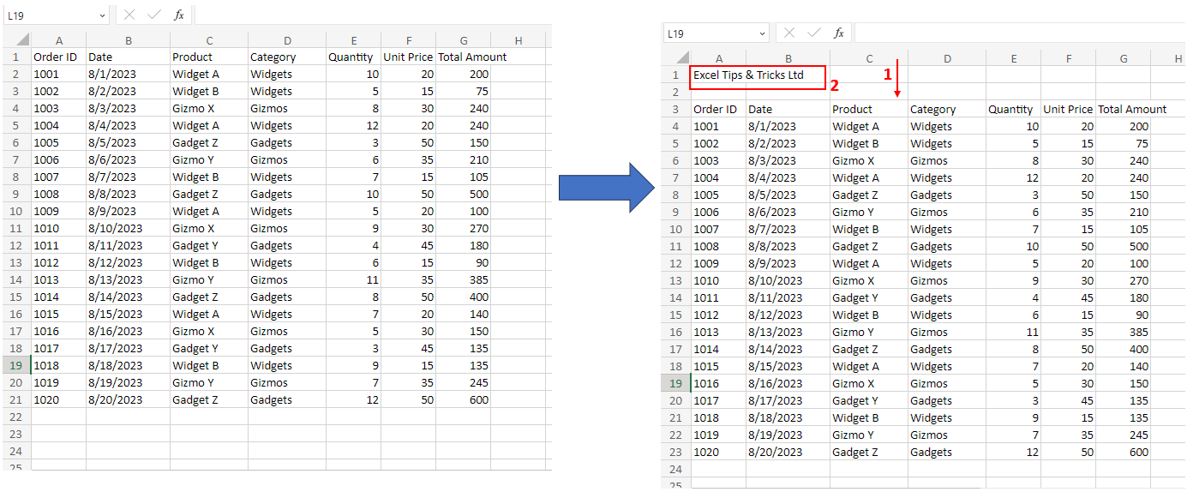This screenshot has width=1199, height=498.
Task: Click the Enter checkmark in left formula bar
Action: 153,15
